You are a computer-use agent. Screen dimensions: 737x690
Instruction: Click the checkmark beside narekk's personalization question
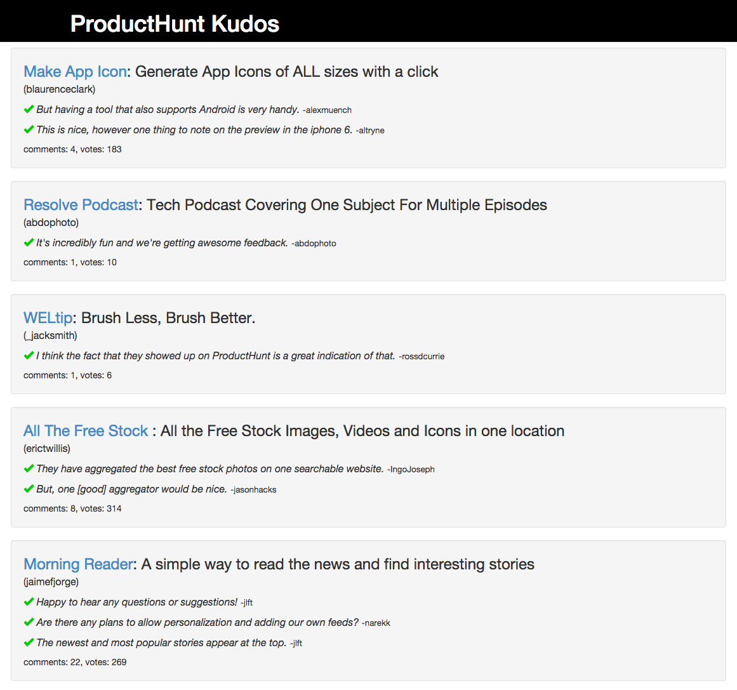pyautogui.click(x=29, y=621)
